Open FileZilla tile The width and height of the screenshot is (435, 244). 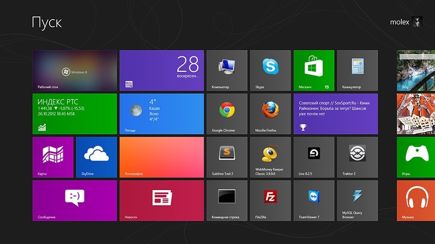pyautogui.click(x=270, y=201)
